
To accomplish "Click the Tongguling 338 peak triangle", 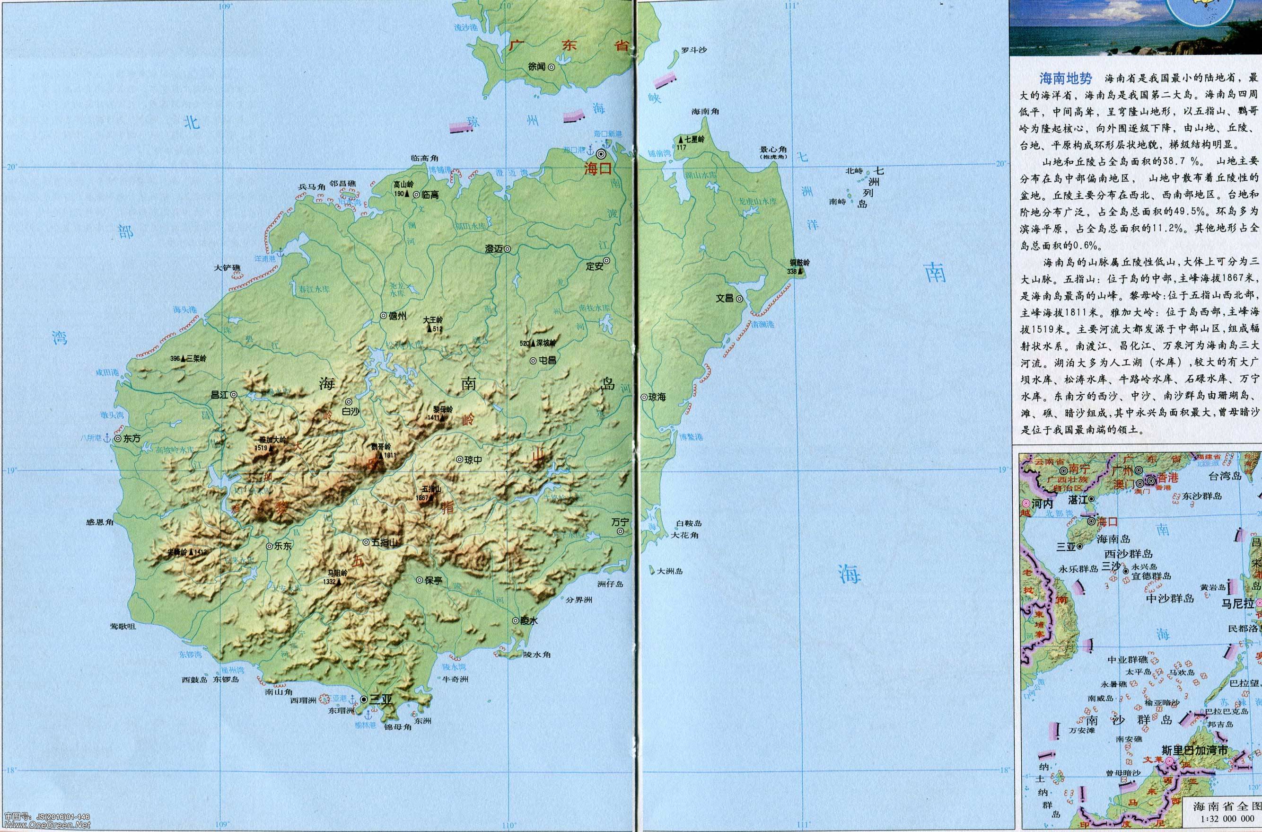I will click(801, 271).
